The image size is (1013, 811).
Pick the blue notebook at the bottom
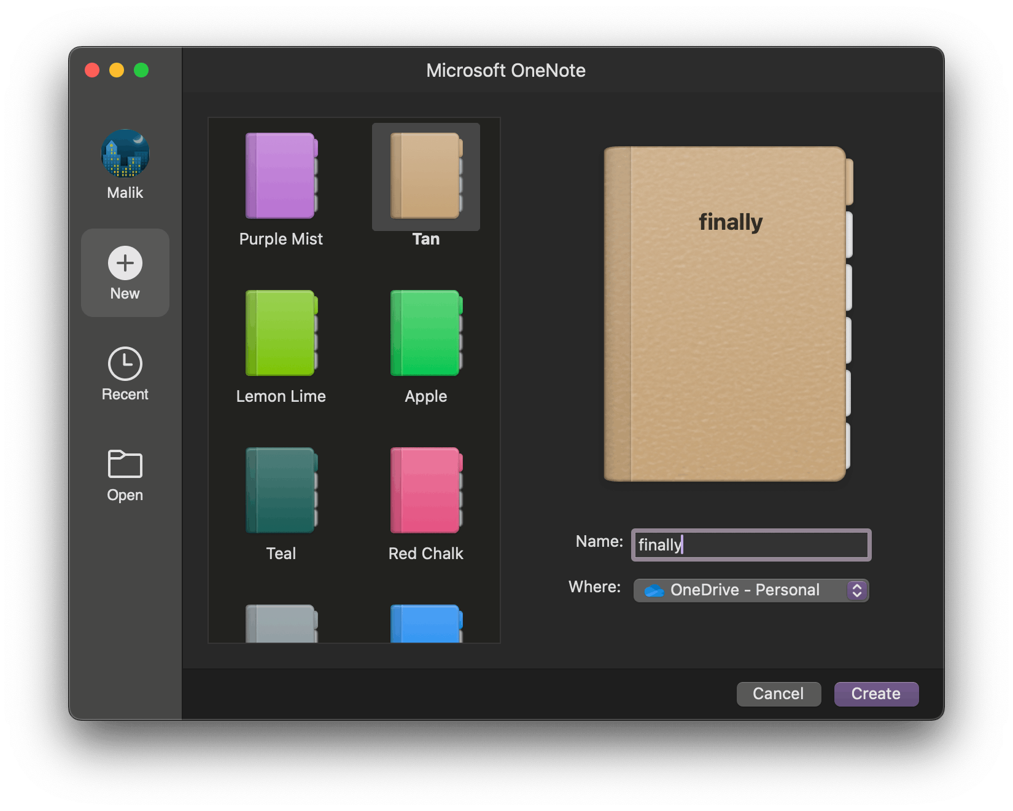[427, 624]
